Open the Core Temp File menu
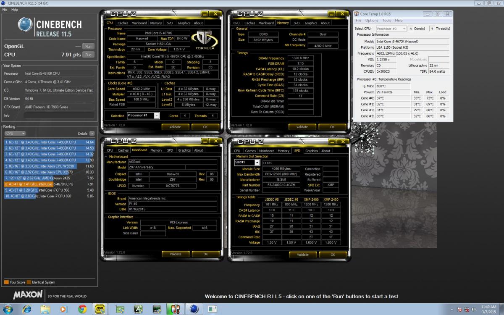The height and width of the screenshot is (315, 504). (358, 20)
